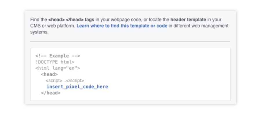The width and height of the screenshot is (261, 115).
Task: Select the opening <head> tag in the code box
Action: (49, 74)
